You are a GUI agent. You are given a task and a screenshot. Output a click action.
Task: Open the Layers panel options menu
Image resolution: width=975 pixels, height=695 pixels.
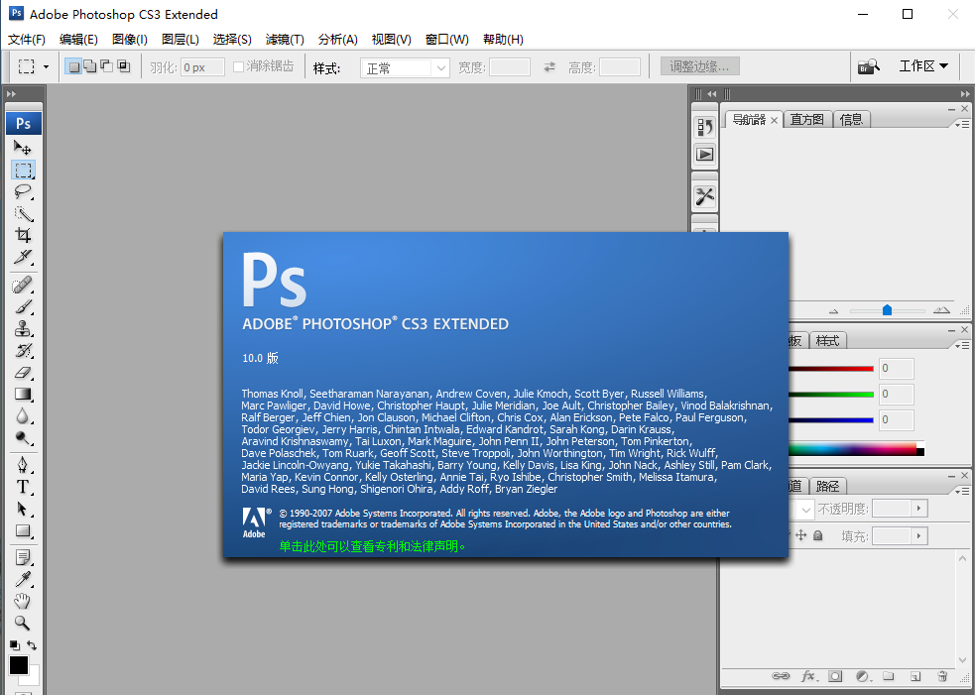click(x=962, y=491)
